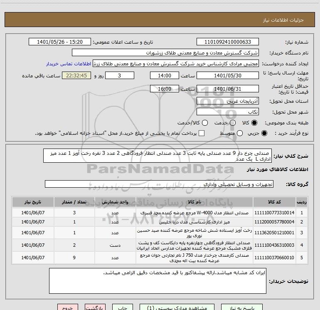Click item name صندلی انتظار فرودگاهی چهارنفره
The image size is (320, 310).
pyautogui.click(x=194, y=246)
